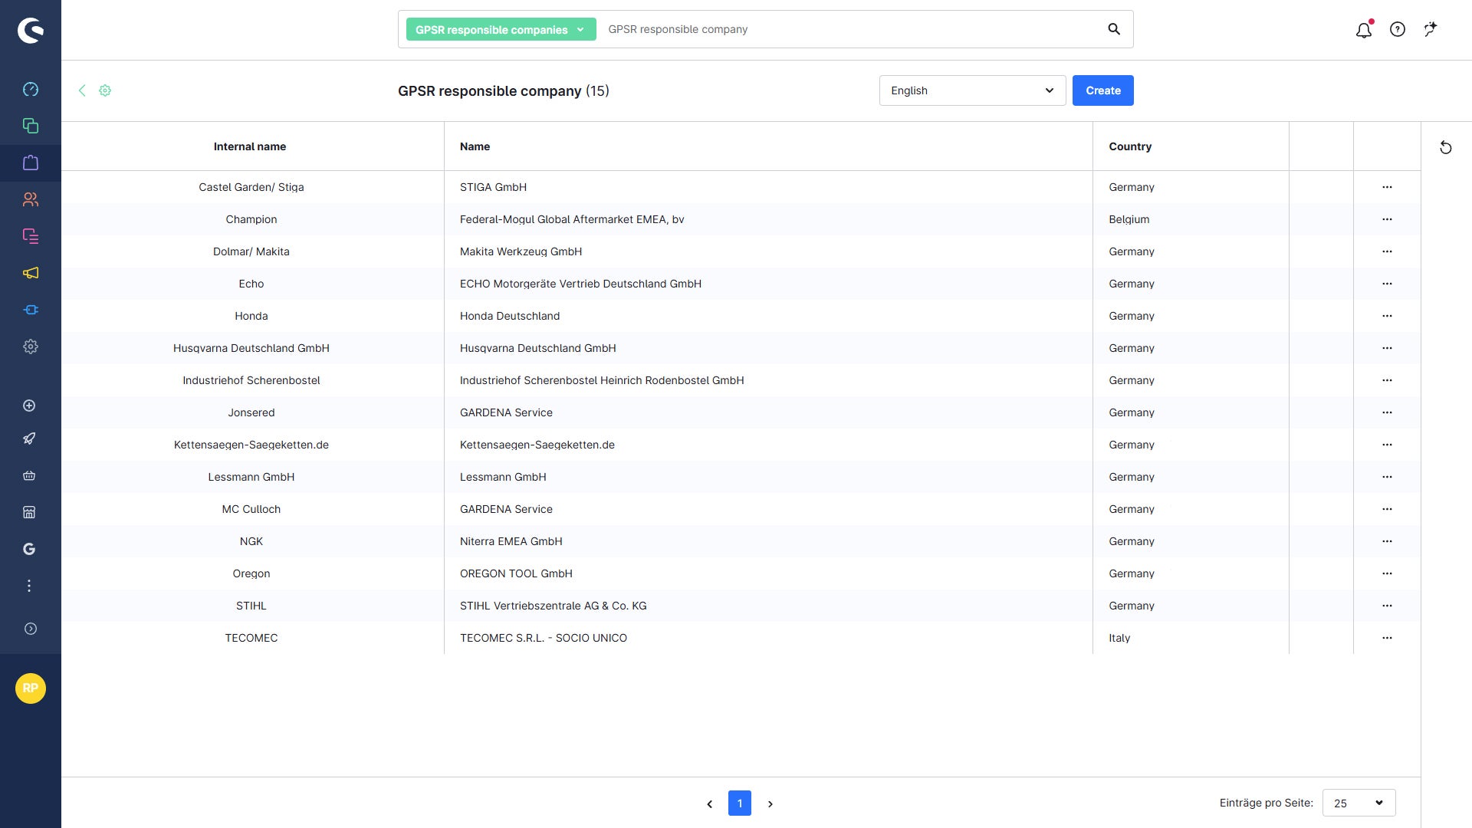Open the context menu for the STIGA GmbH row
1472x828 pixels.
1387,187
